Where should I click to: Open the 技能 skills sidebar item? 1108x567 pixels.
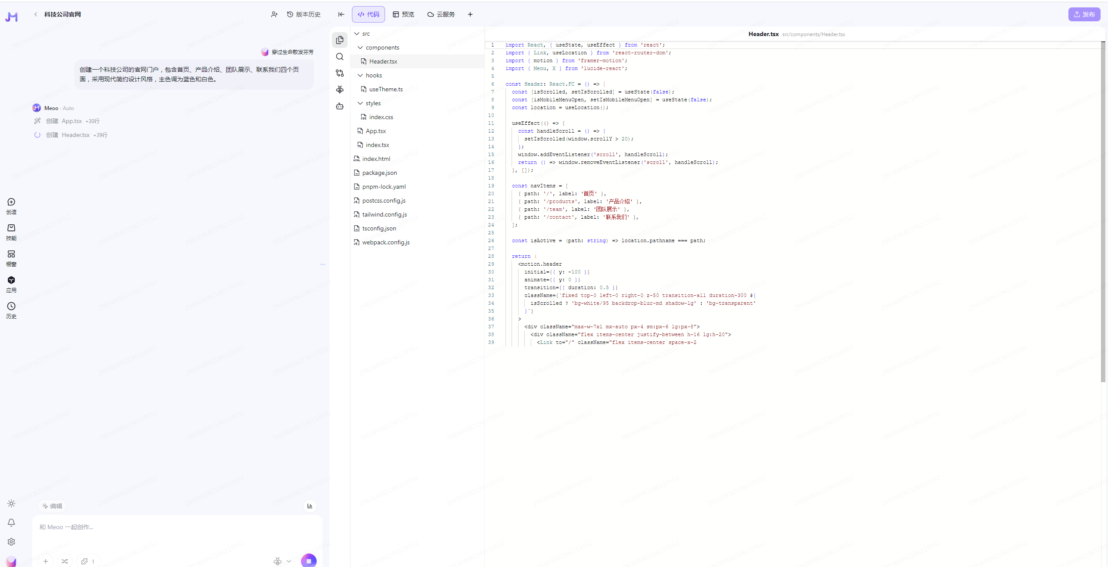tap(11, 232)
